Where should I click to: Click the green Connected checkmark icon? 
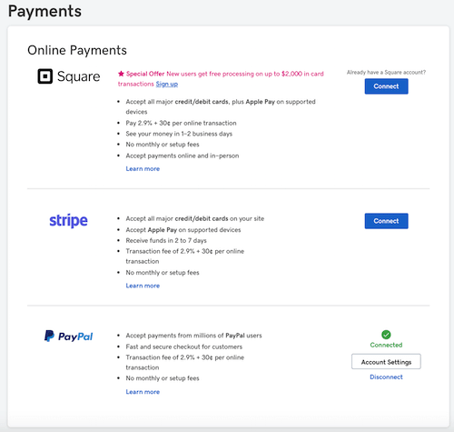tap(386, 335)
